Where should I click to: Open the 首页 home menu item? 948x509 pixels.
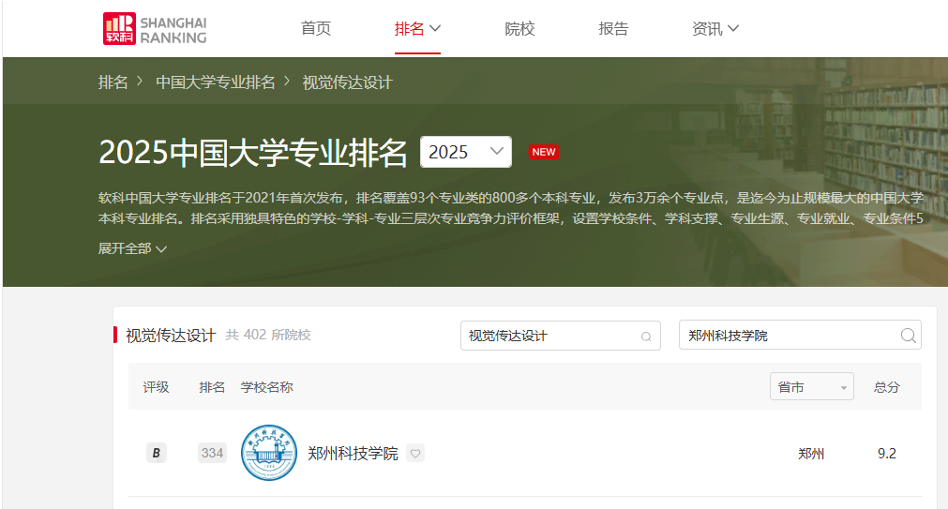pos(316,28)
